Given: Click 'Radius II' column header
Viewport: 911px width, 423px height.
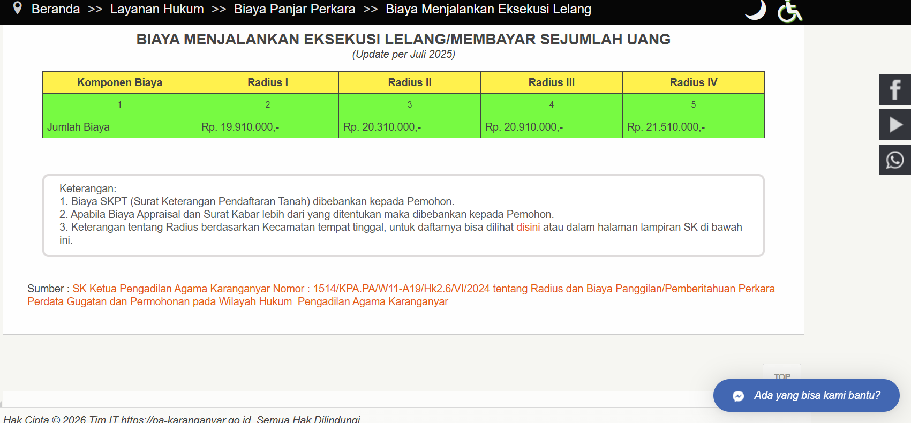Looking at the screenshot, I should click(x=410, y=82).
